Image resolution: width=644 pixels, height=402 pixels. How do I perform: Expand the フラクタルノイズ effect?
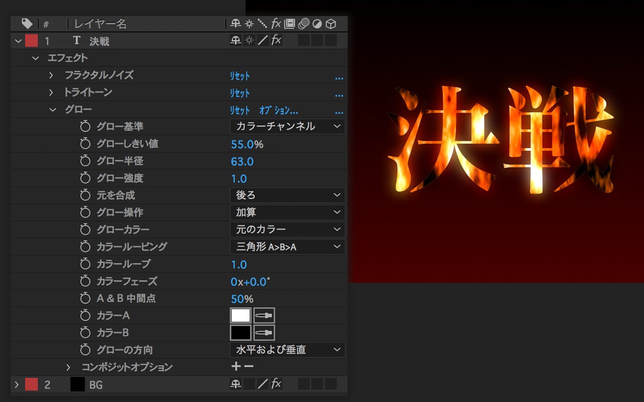click(51, 75)
